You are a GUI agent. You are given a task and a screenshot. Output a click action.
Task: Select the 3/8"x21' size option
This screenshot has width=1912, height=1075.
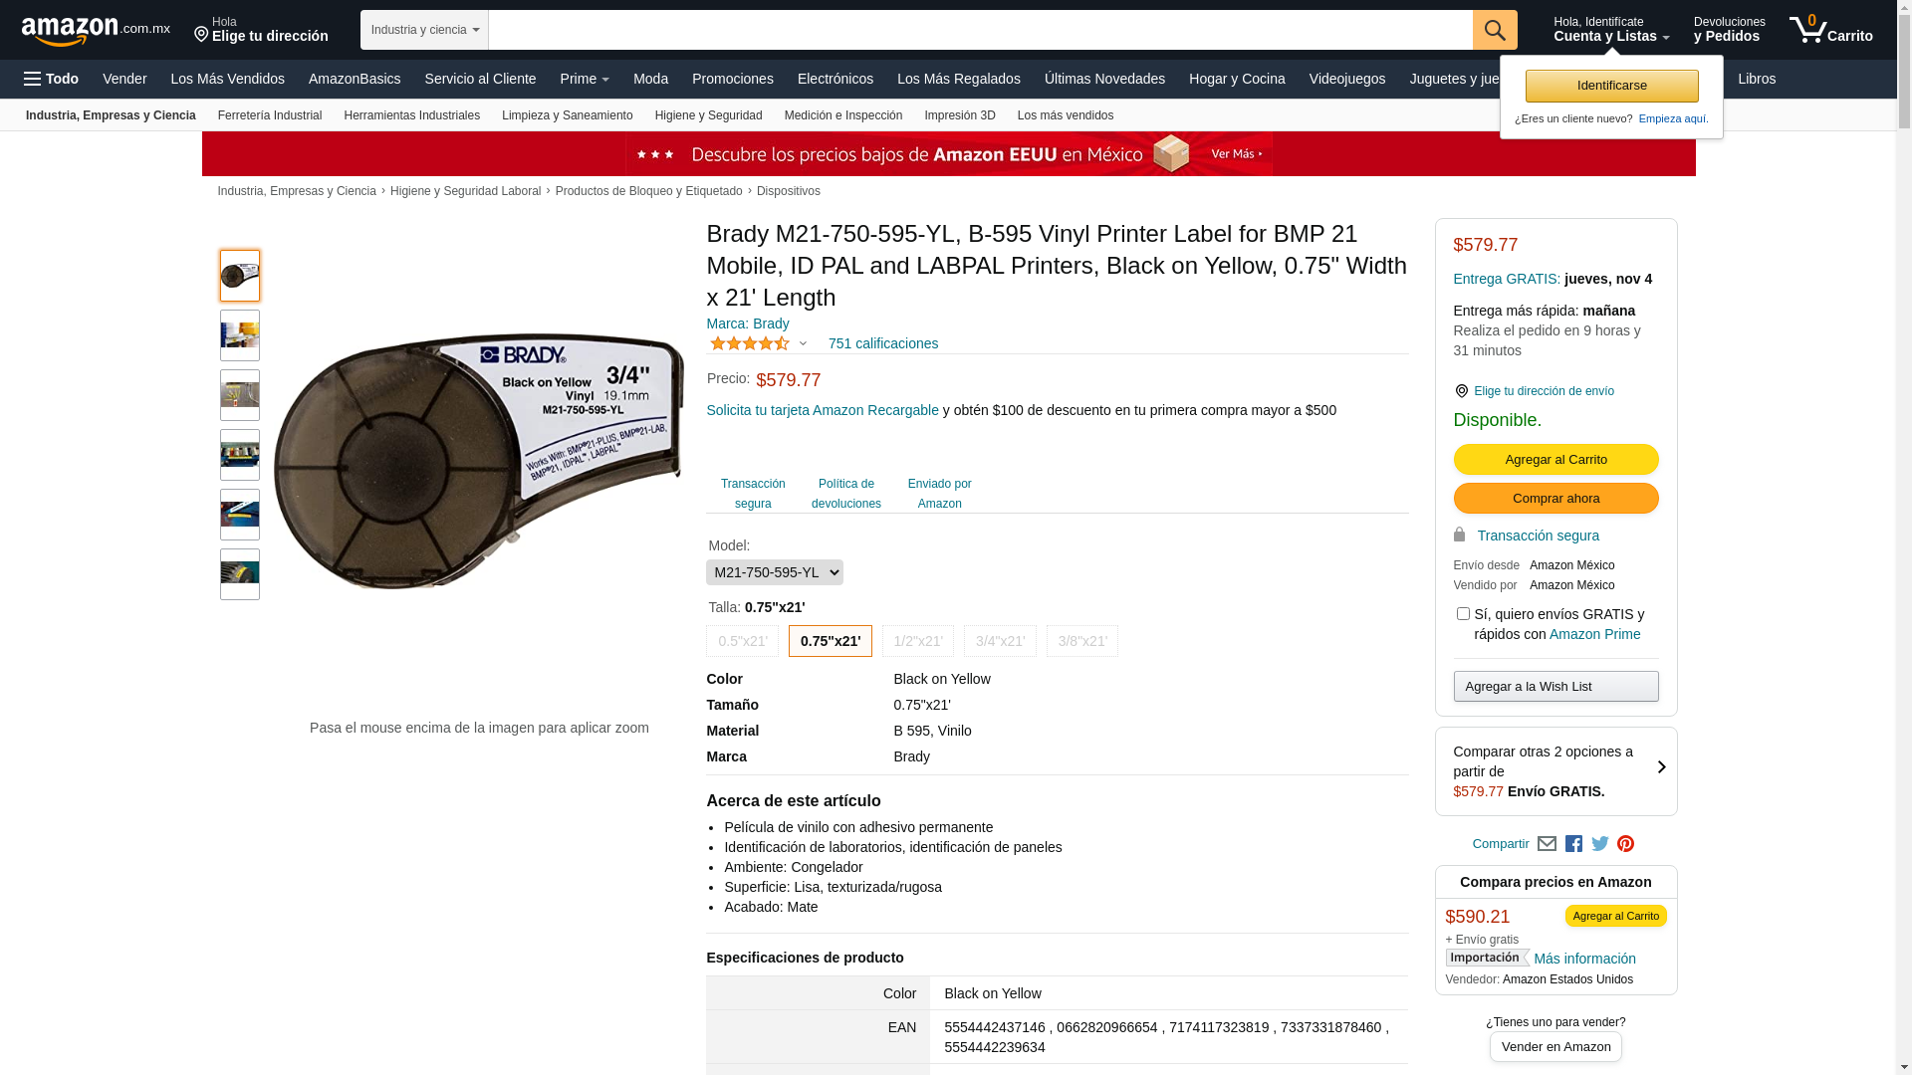(x=1082, y=641)
